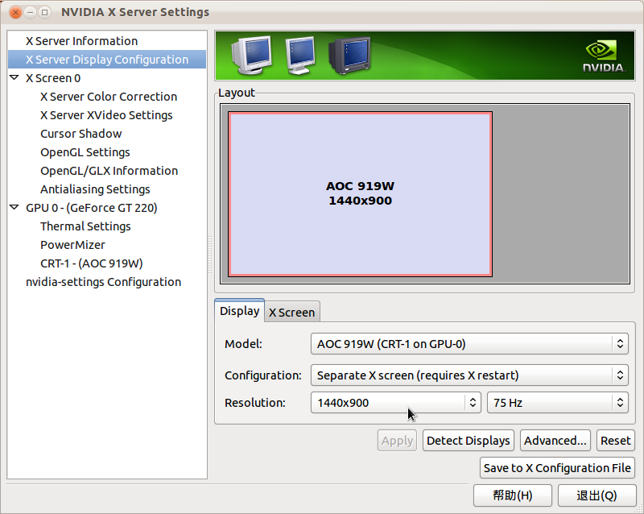This screenshot has width=644, height=514.
Task: Click the 退出(Q) quit button
Action: click(597, 495)
